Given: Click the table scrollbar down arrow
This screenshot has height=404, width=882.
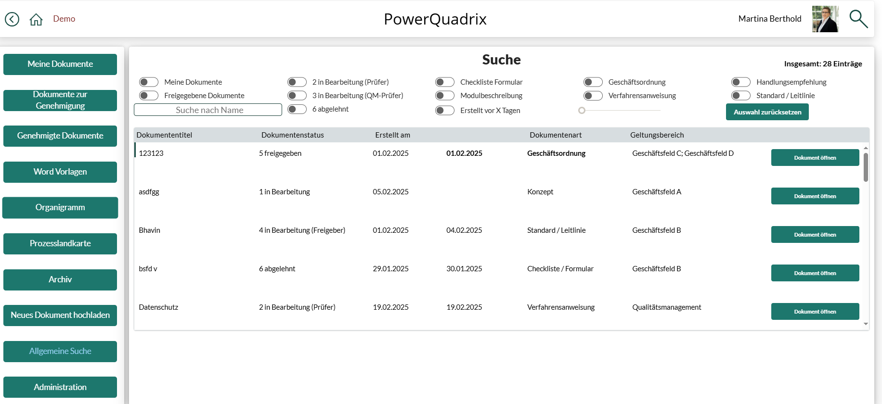Looking at the screenshot, I should point(866,324).
